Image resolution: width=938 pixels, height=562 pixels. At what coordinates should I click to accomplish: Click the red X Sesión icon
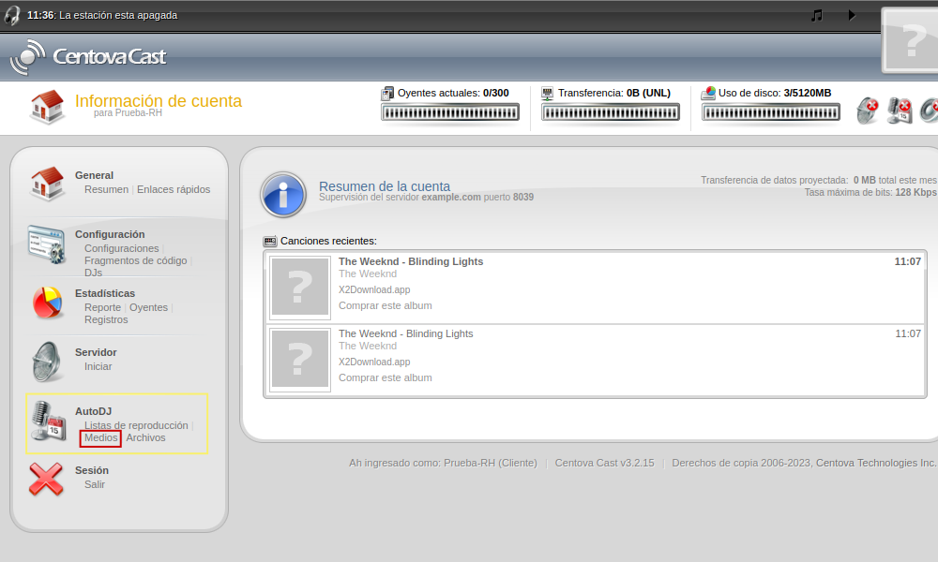(47, 479)
